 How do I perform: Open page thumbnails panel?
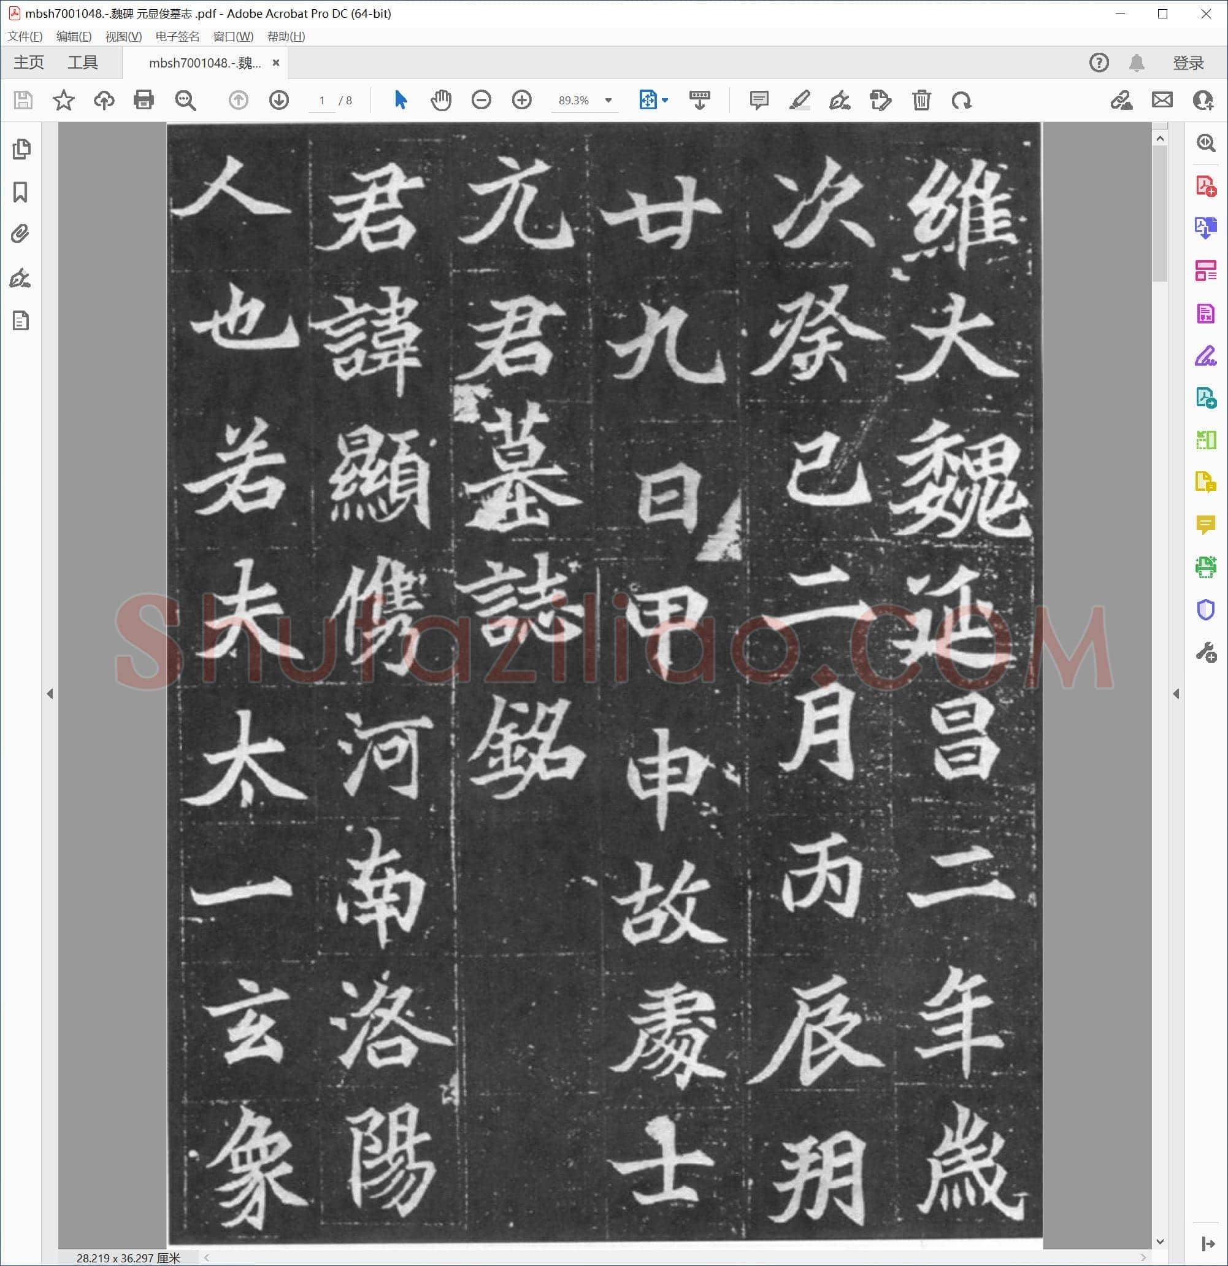pyautogui.click(x=21, y=149)
